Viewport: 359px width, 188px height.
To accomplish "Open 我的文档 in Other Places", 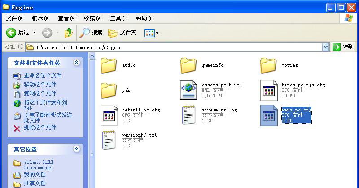I will click(35, 175).
